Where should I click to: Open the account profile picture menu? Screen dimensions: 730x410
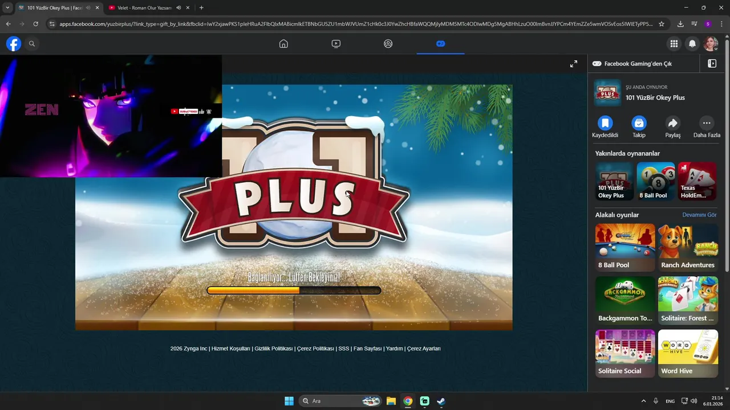coord(711,43)
